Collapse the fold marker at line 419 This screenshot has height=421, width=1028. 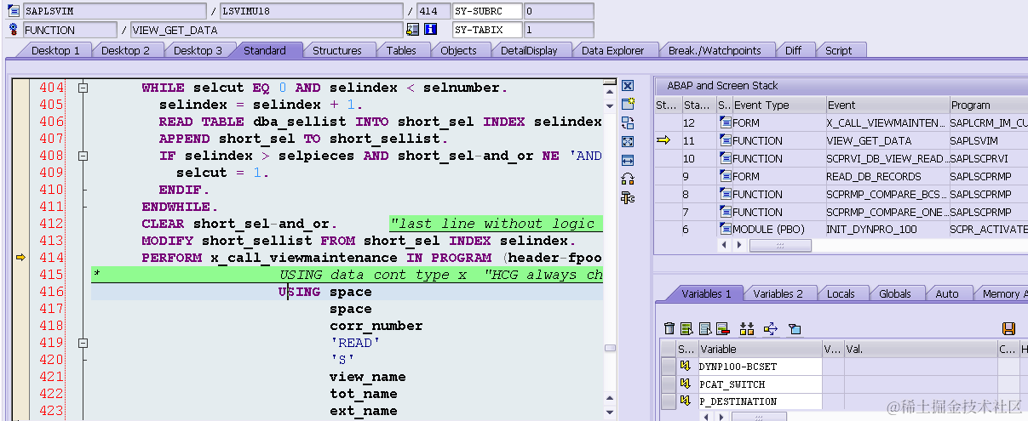pos(83,343)
